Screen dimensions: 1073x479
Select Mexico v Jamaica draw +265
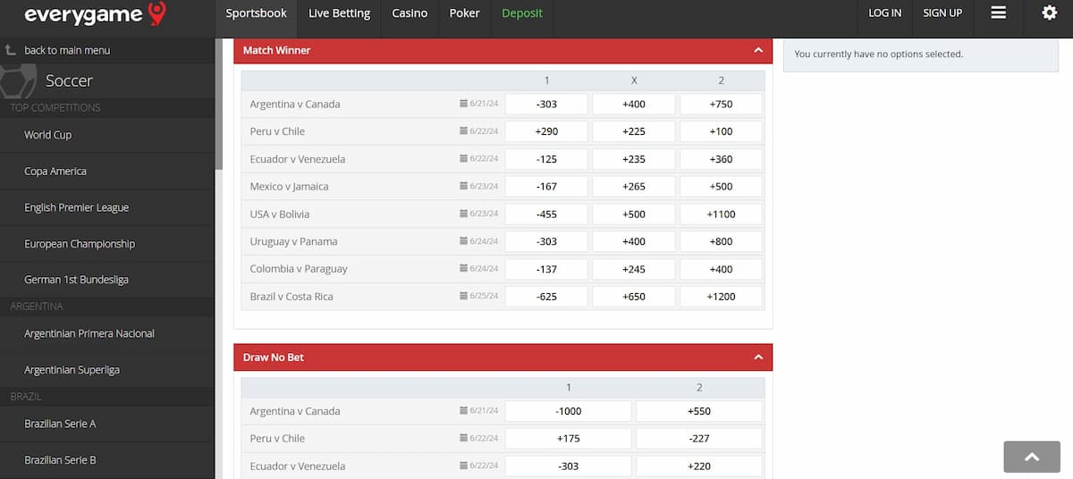click(x=634, y=187)
